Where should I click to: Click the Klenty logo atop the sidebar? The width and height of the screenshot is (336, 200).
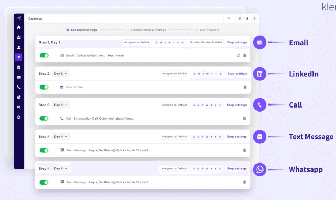click(19, 18)
